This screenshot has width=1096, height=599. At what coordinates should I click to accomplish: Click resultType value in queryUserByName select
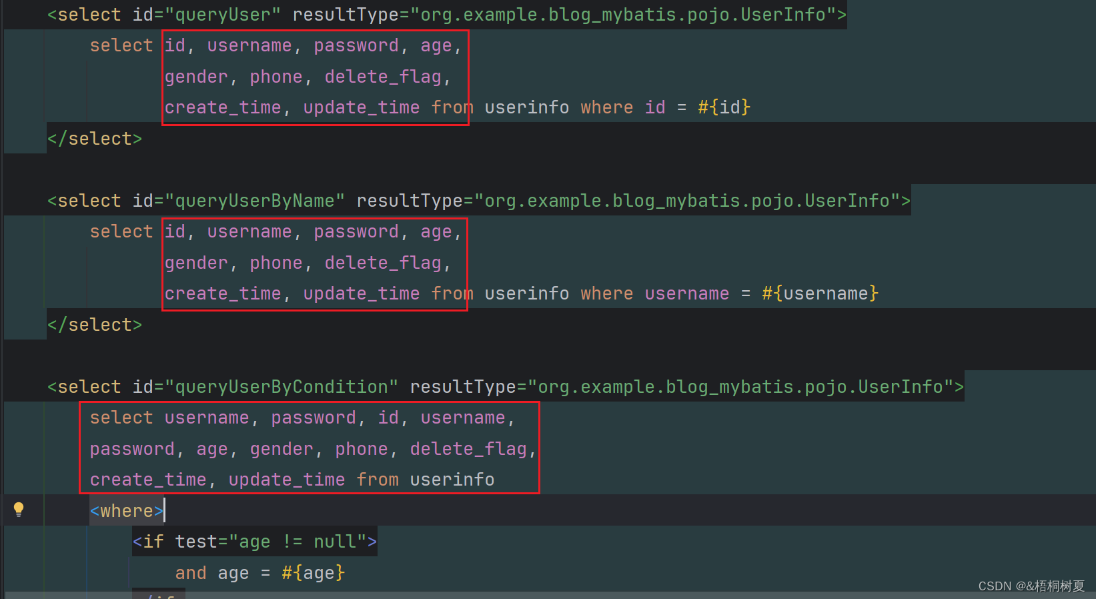687,201
